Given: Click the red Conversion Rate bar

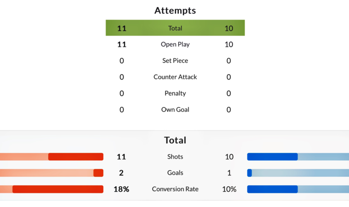Looking at the screenshot, I should click(x=58, y=189).
